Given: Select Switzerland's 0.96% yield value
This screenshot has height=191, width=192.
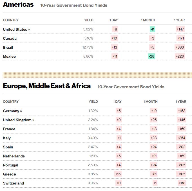Looking at the screenshot, I should (x=93, y=183).
